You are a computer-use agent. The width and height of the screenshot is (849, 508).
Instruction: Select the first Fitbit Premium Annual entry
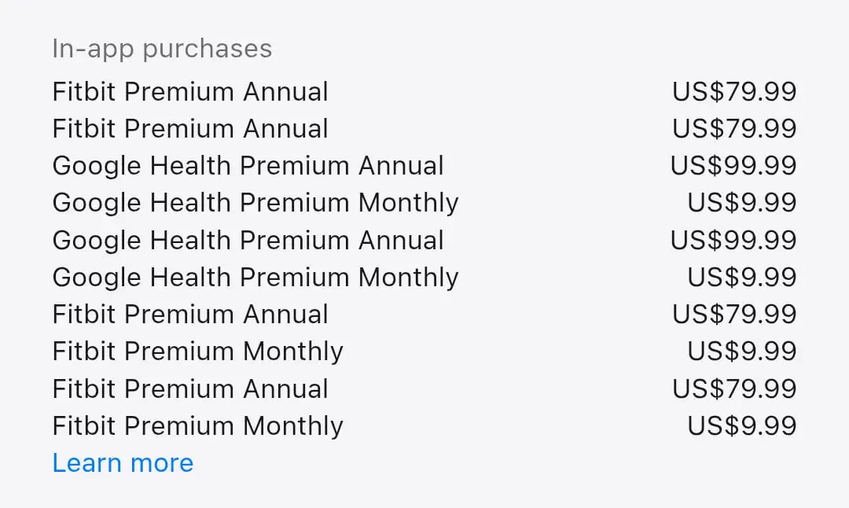(189, 91)
